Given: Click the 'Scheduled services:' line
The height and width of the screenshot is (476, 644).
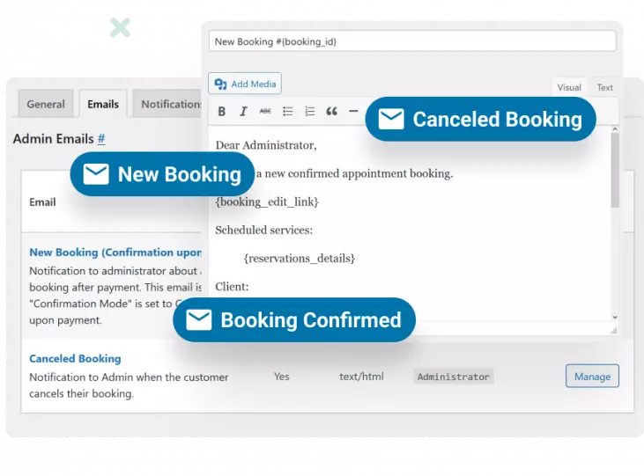Looking at the screenshot, I should coord(263,230).
